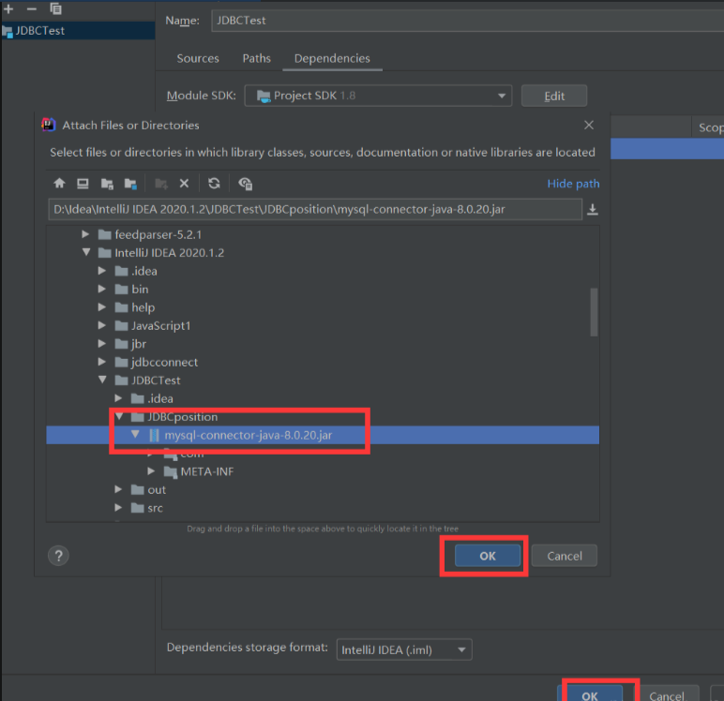Open the Help question mark button
The width and height of the screenshot is (724, 701).
tap(59, 556)
